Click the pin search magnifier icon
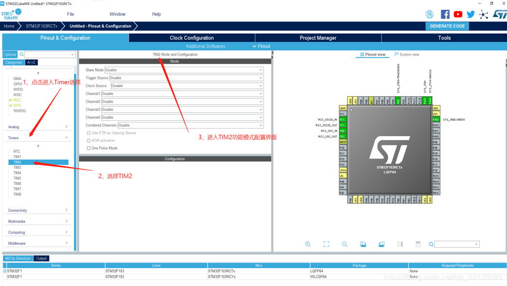 431,244
